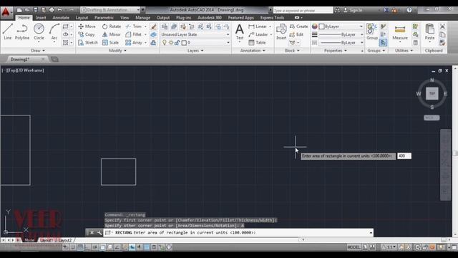Screen dimensions: 458x258
Task: Switch to the Express Tools tab
Action: (272, 17)
